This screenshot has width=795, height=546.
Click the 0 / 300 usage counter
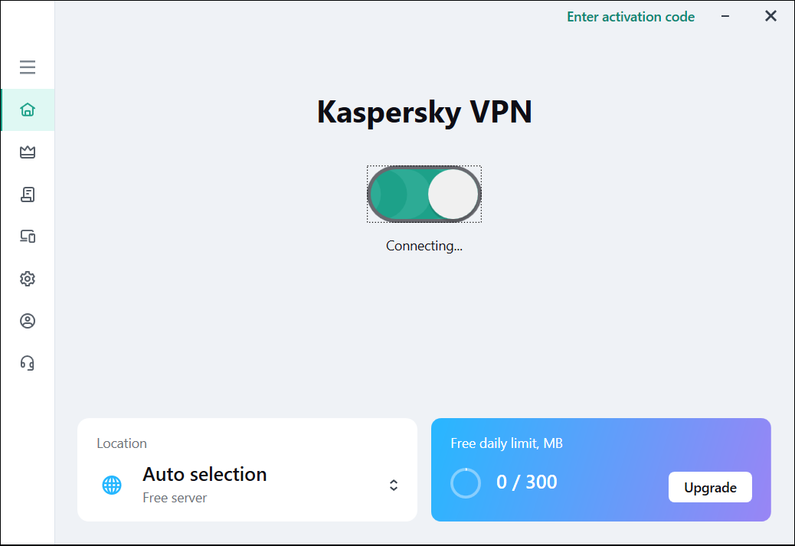[x=527, y=482]
